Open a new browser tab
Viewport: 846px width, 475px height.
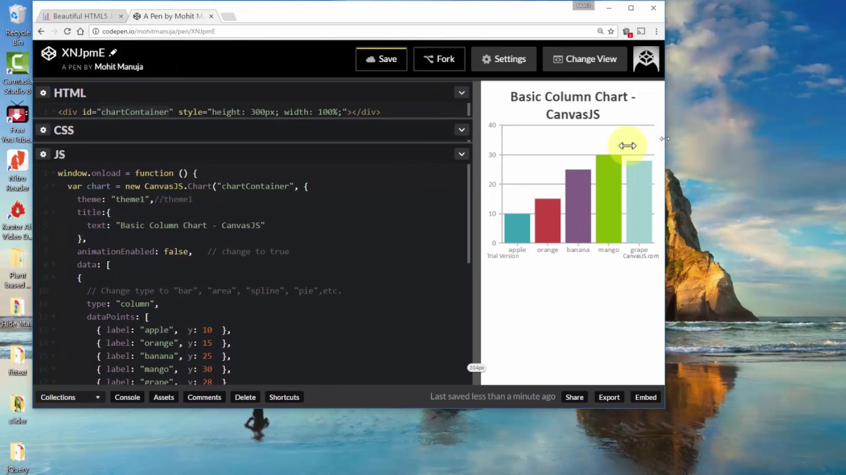click(228, 16)
